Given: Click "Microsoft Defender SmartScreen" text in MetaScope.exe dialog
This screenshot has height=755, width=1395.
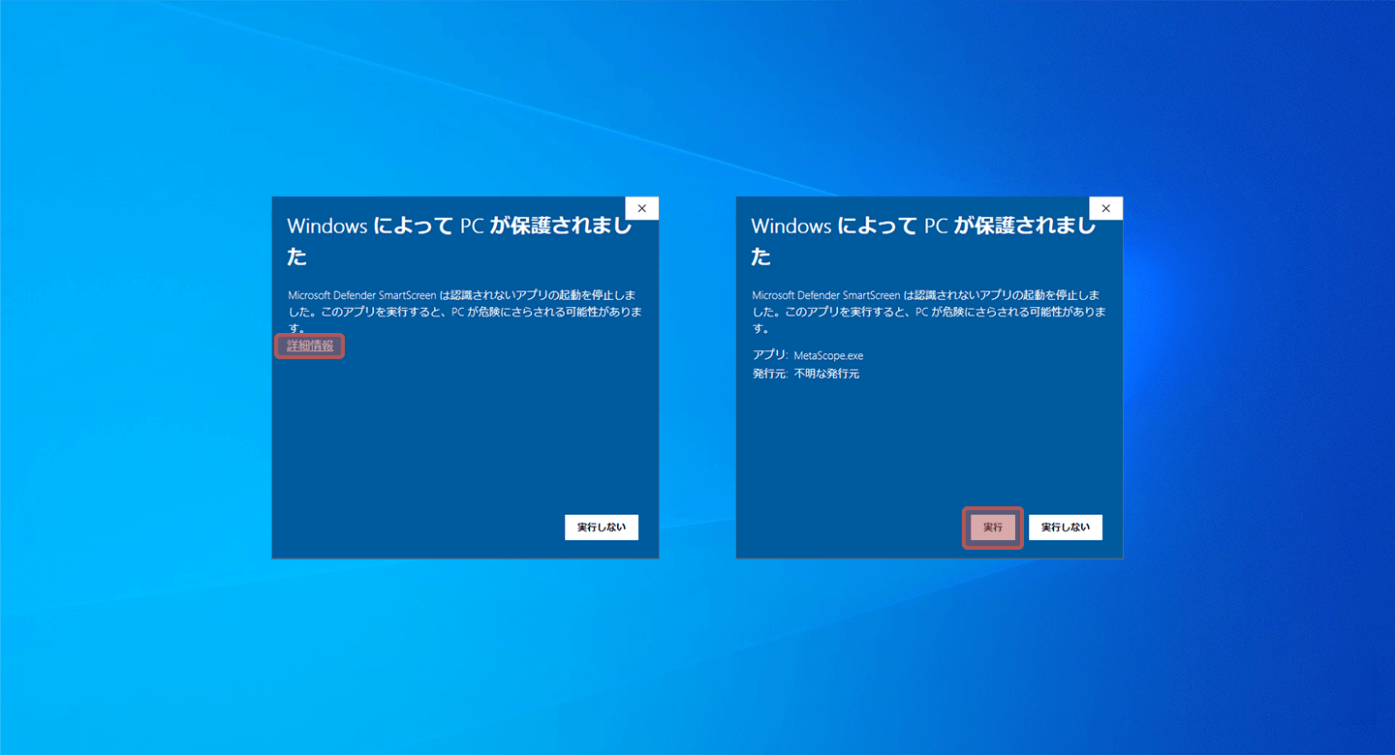Looking at the screenshot, I should click(x=825, y=295).
